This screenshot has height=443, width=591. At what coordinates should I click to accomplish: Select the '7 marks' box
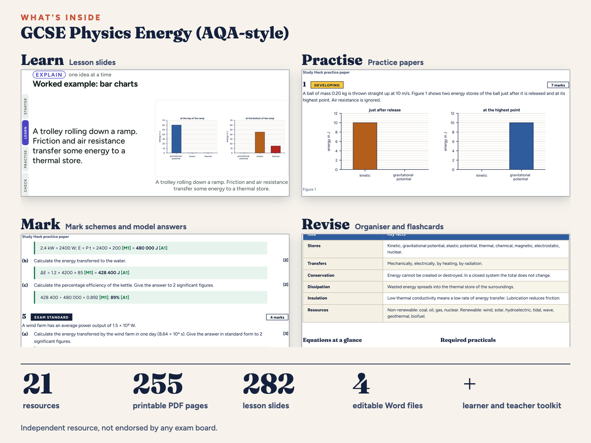(558, 85)
